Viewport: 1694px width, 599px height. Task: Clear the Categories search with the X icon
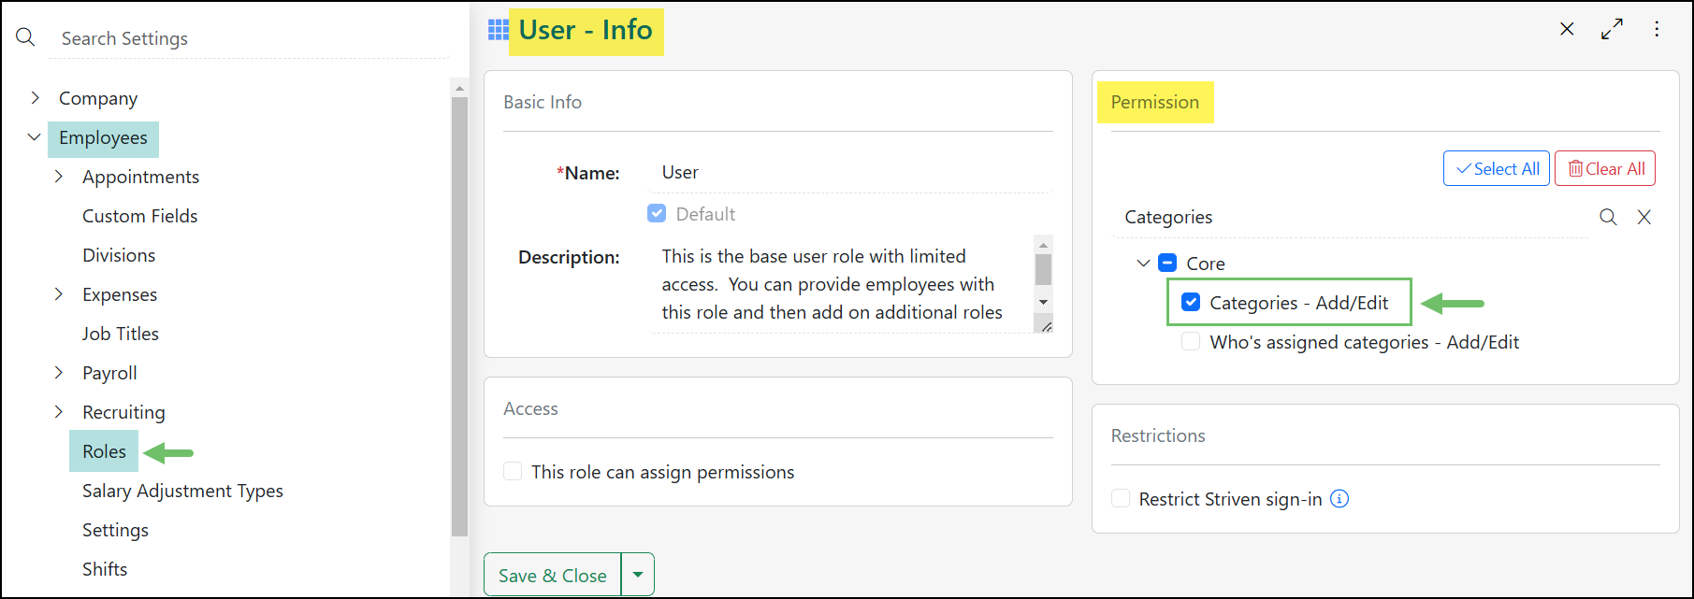tap(1643, 217)
